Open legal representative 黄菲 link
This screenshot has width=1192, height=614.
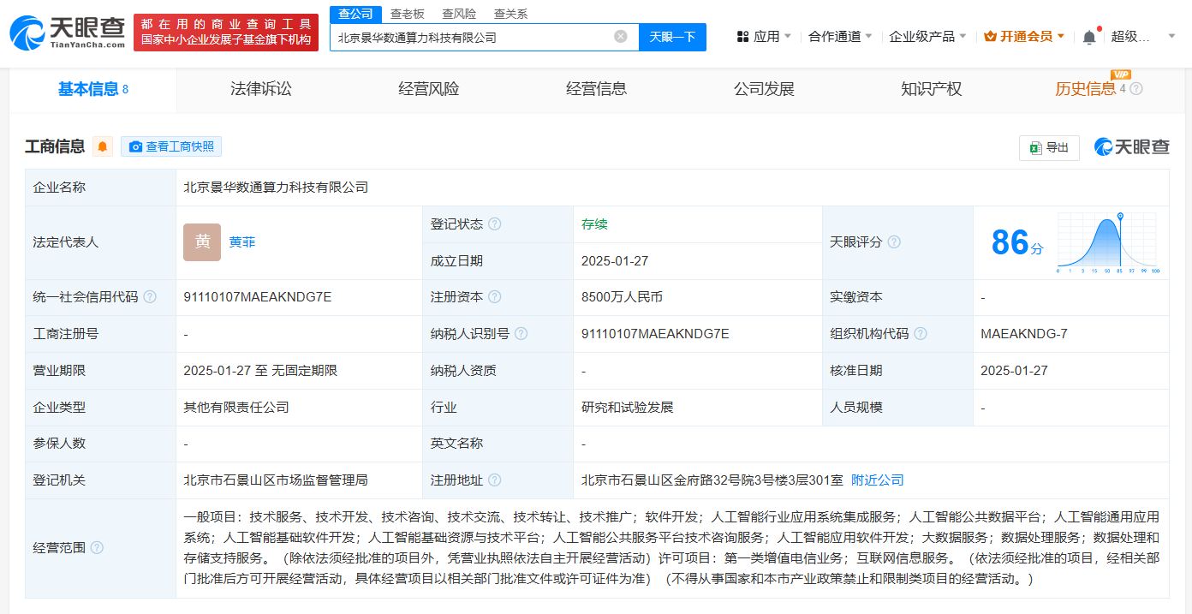[x=242, y=242]
